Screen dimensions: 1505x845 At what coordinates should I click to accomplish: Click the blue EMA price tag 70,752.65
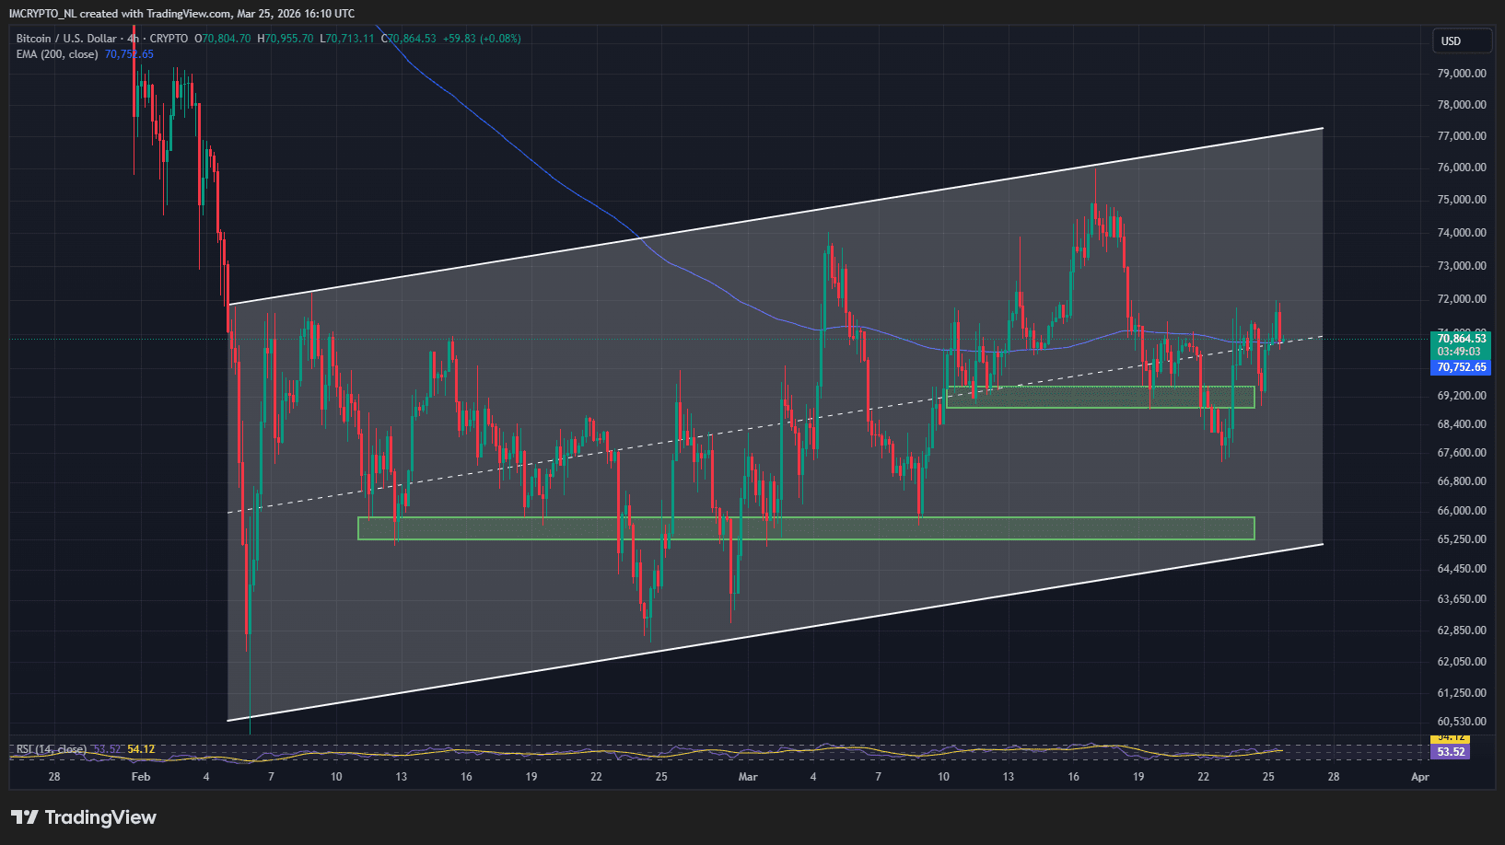coord(1462,367)
